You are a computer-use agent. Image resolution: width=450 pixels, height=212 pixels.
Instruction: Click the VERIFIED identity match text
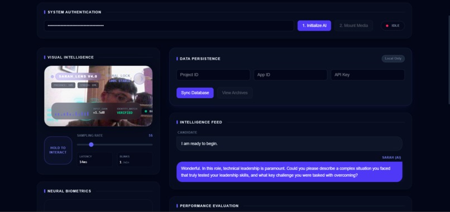coord(125,113)
